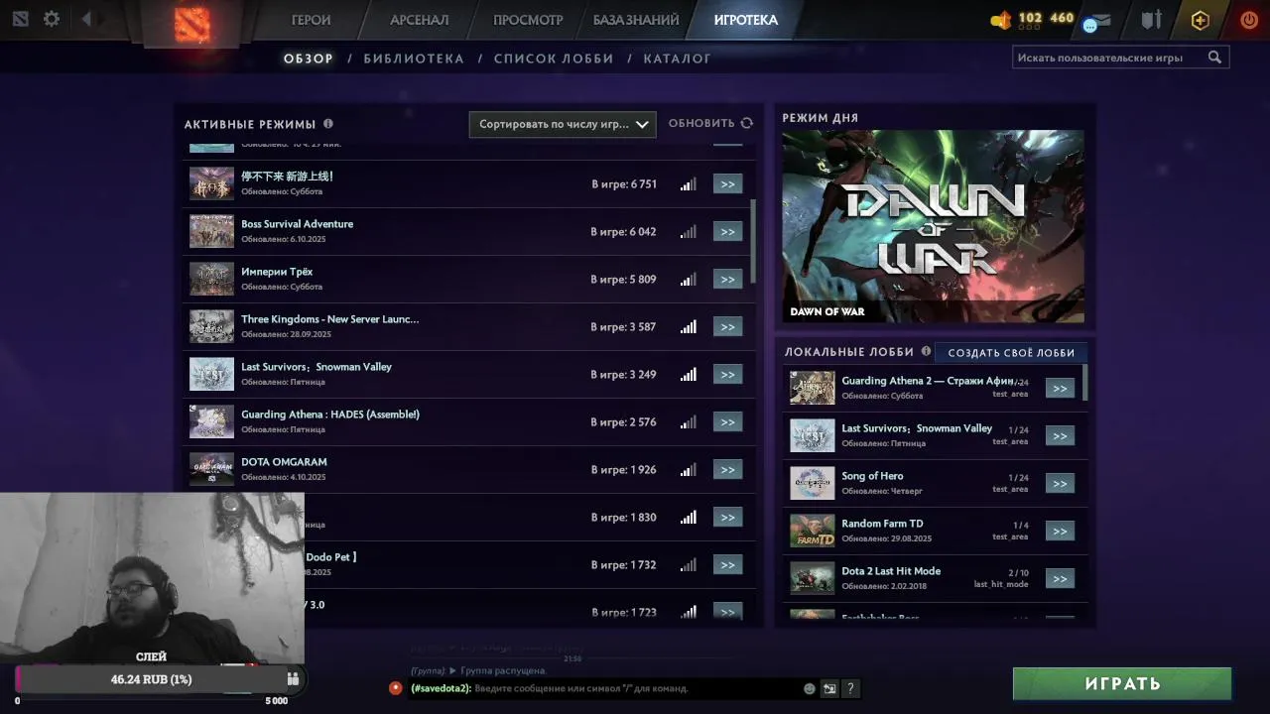Click Boss Survival Adventure thumbnail

(x=211, y=231)
